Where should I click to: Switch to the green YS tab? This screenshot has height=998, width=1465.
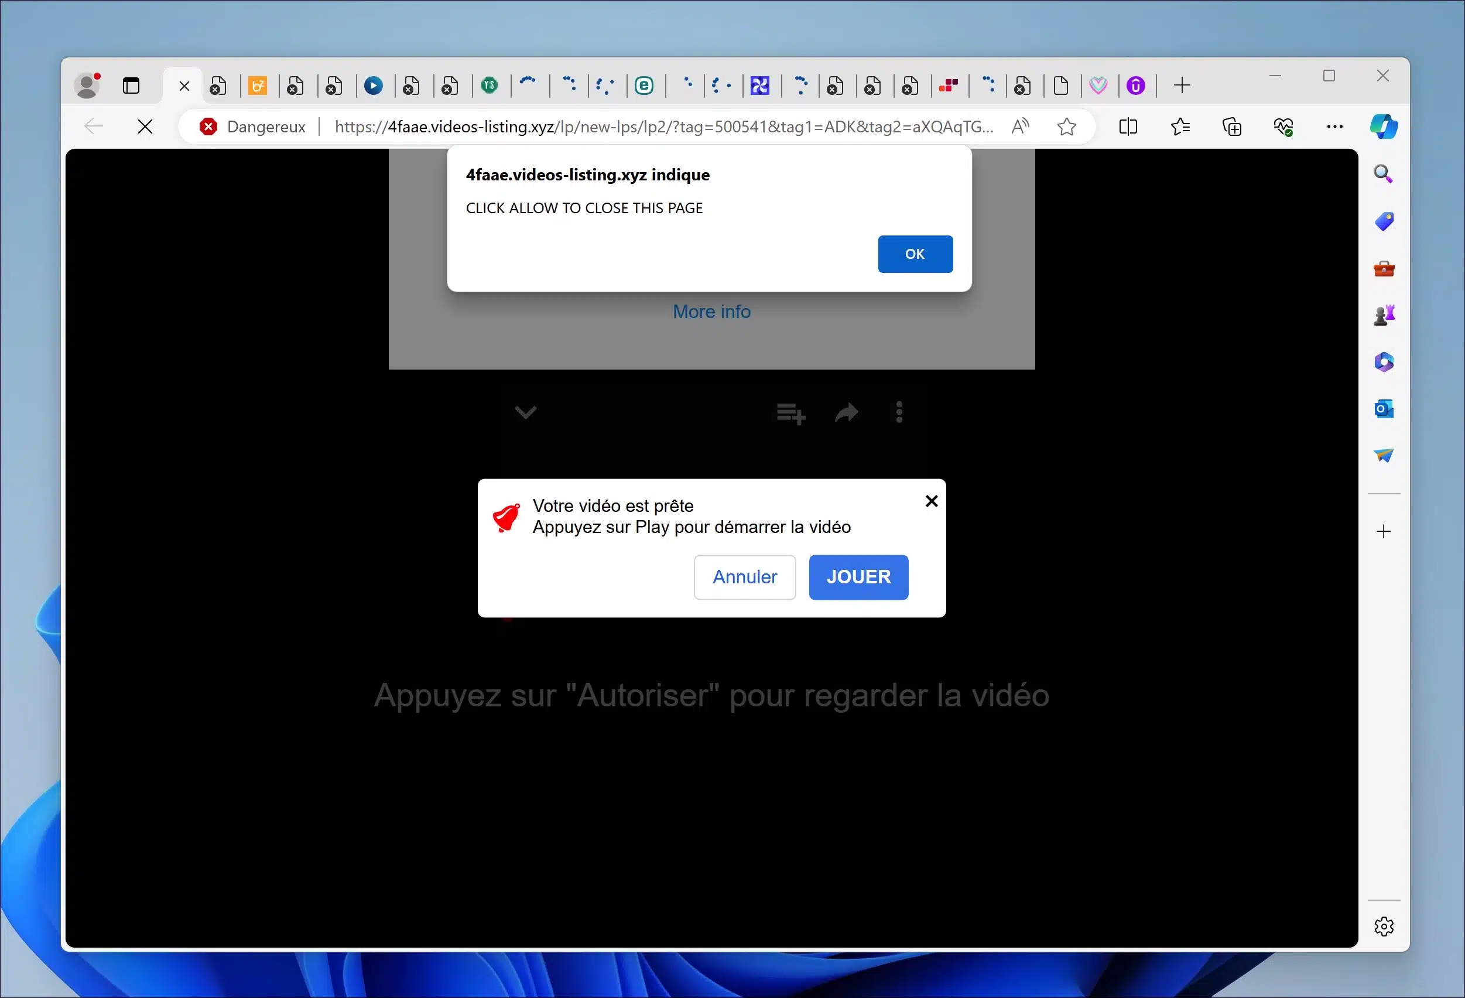pos(489,85)
